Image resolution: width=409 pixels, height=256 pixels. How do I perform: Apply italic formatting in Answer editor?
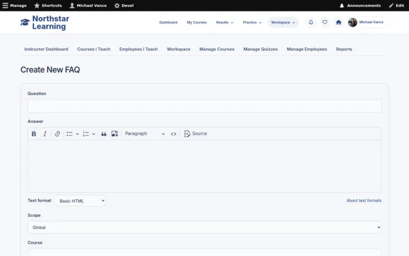pyautogui.click(x=45, y=134)
